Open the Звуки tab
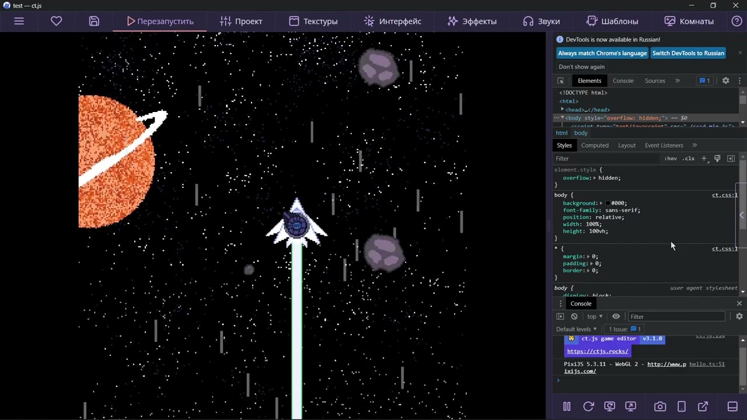The width and height of the screenshot is (747, 420). (541, 21)
